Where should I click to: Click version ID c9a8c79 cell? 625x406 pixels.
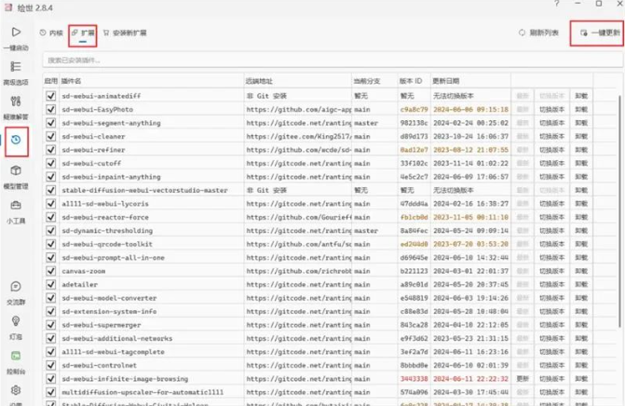point(414,109)
